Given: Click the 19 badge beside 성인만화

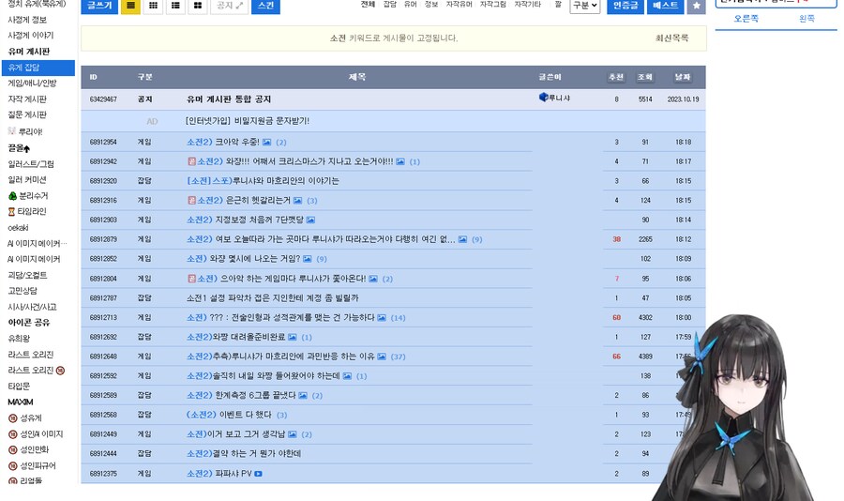Looking at the screenshot, I should click(x=13, y=449).
